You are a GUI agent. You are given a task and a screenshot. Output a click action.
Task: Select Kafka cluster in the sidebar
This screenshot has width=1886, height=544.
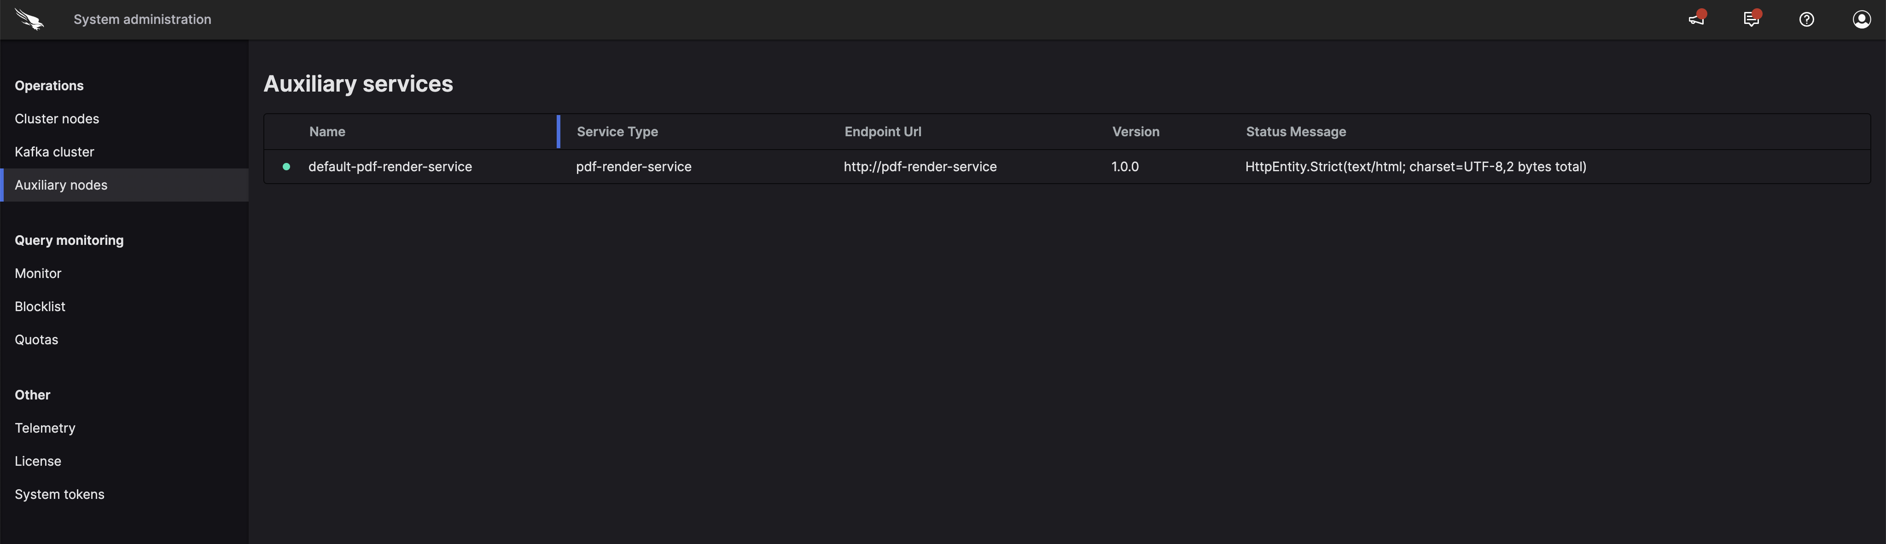(x=54, y=151)
